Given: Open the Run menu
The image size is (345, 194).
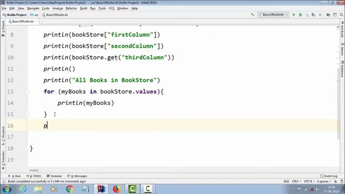Looking at the screenshot, I should pos(93,9).
